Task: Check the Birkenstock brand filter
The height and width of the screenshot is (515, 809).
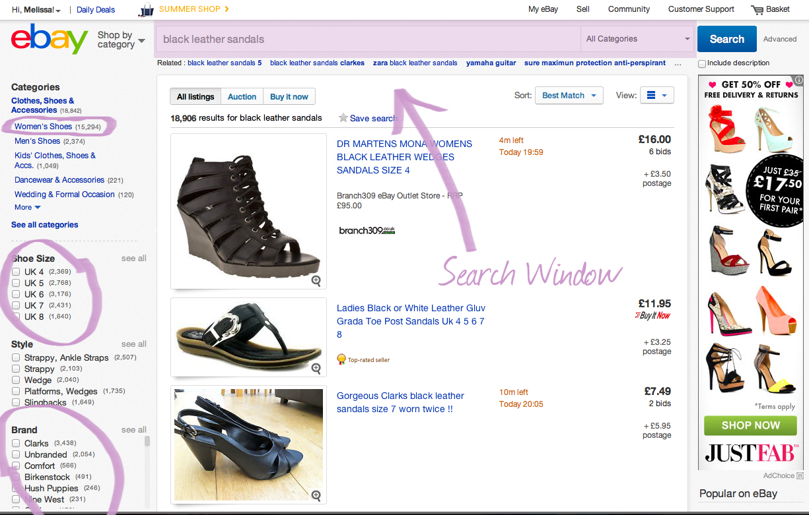Action: (16, 477)
